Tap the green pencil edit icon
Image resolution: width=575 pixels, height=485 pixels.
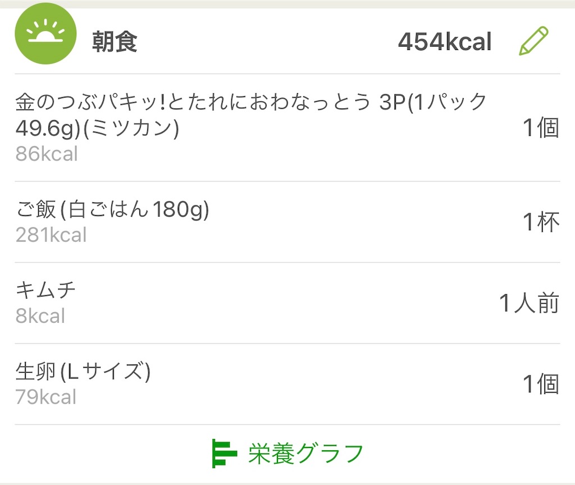tap(533, 40)
